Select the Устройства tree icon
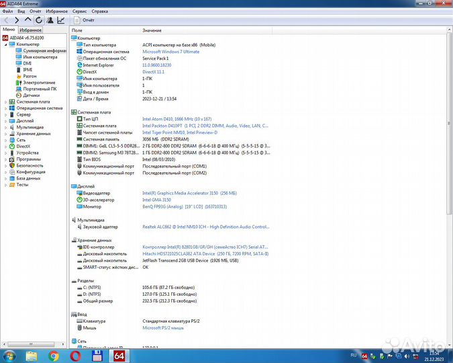The image size is (453, 363). [x=12, y=153]
